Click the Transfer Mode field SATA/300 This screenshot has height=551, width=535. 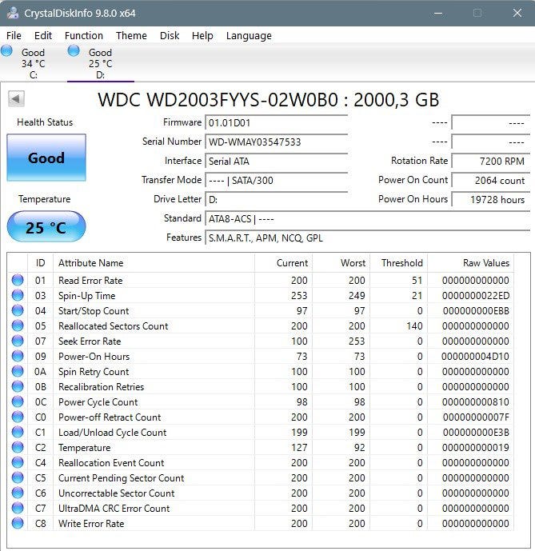point(276,180)
